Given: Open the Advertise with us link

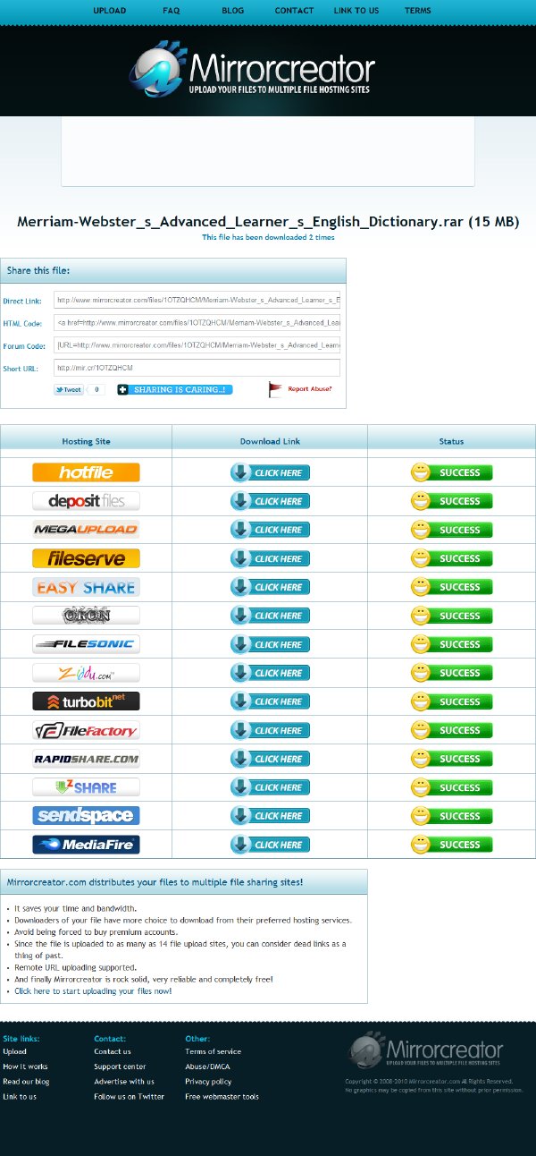Looking at the screenshot, I should coord(124,1082).
